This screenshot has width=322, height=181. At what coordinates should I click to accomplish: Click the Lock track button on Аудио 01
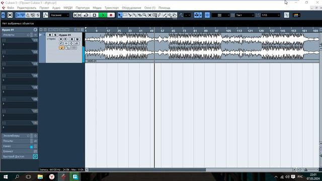[x=67, y=48]
